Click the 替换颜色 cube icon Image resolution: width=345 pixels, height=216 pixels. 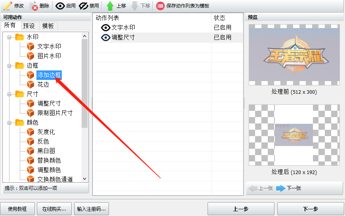tap(30, 160)
